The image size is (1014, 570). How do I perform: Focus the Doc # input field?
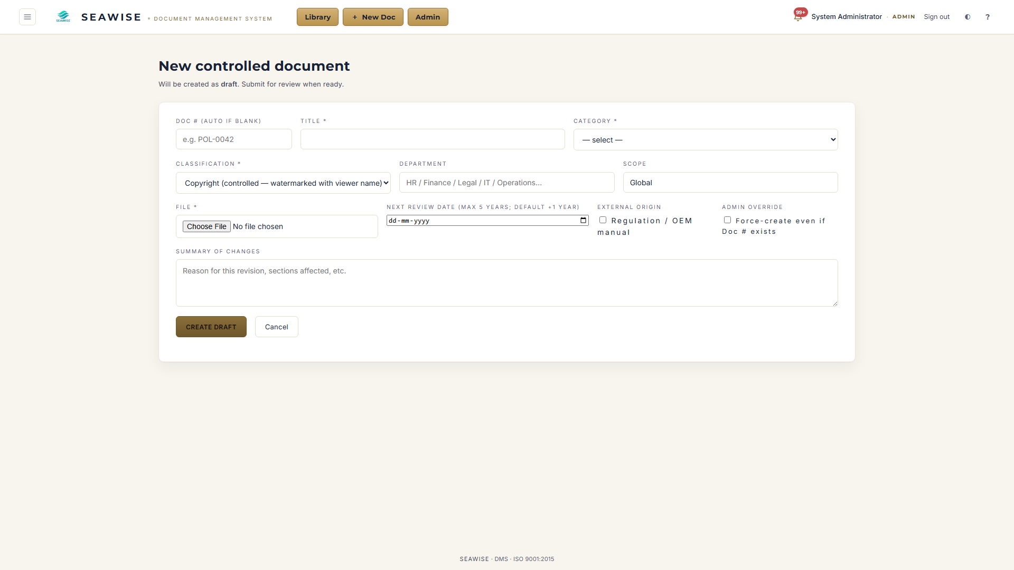[x=234, y=139]
